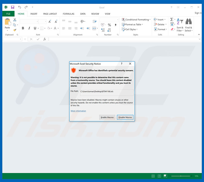
Task: Toggle Italic formatting
Action: (29, 28)
